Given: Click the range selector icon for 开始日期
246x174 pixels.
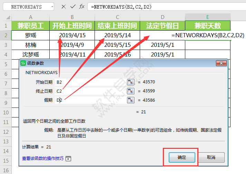Looking at the screenshot, I should (x=131, y=82).
